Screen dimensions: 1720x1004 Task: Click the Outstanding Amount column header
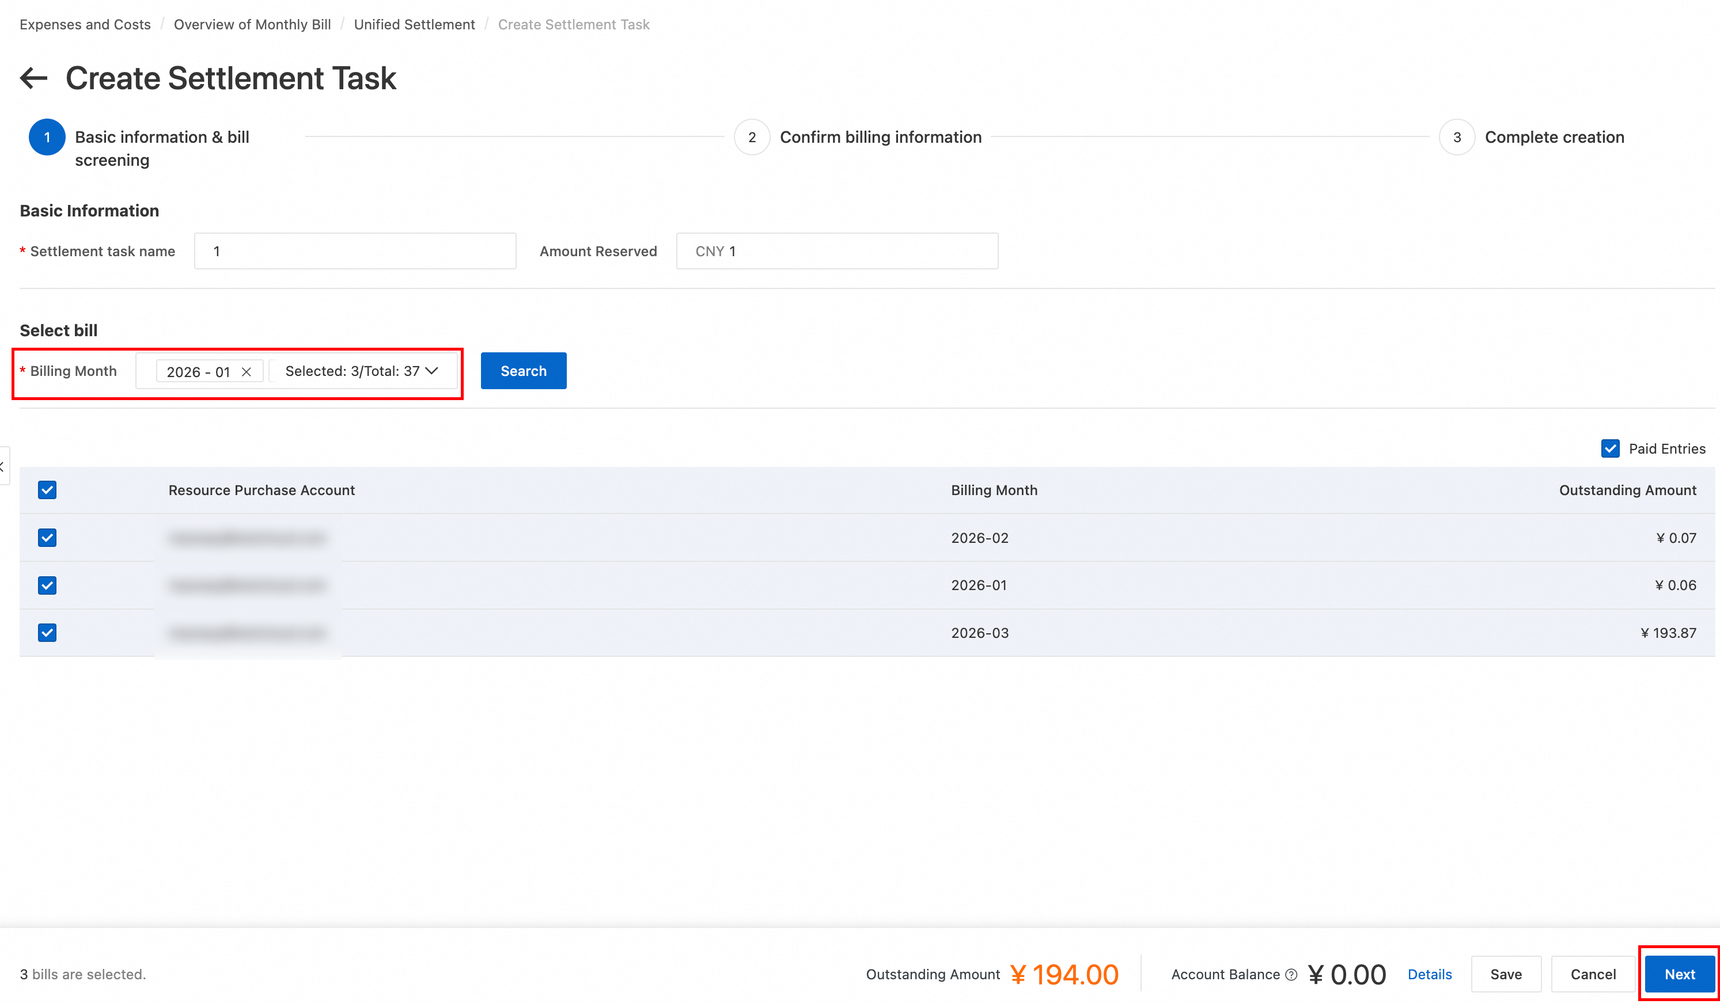[1627, 490]
